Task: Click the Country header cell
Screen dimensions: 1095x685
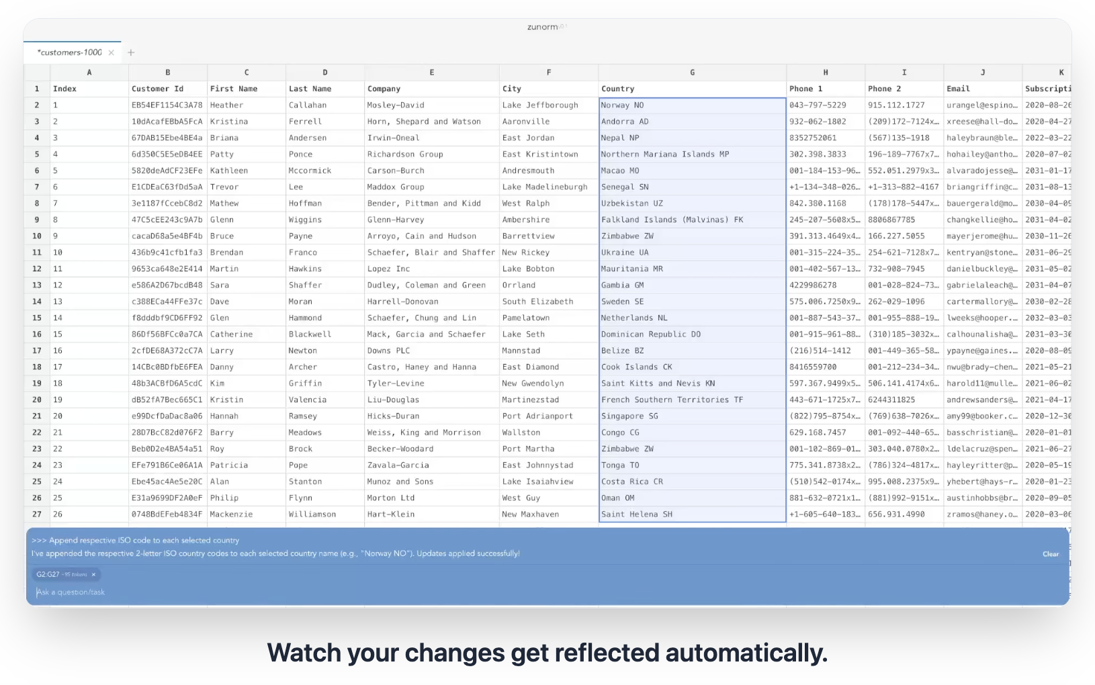Action: (x=693, y=89)
